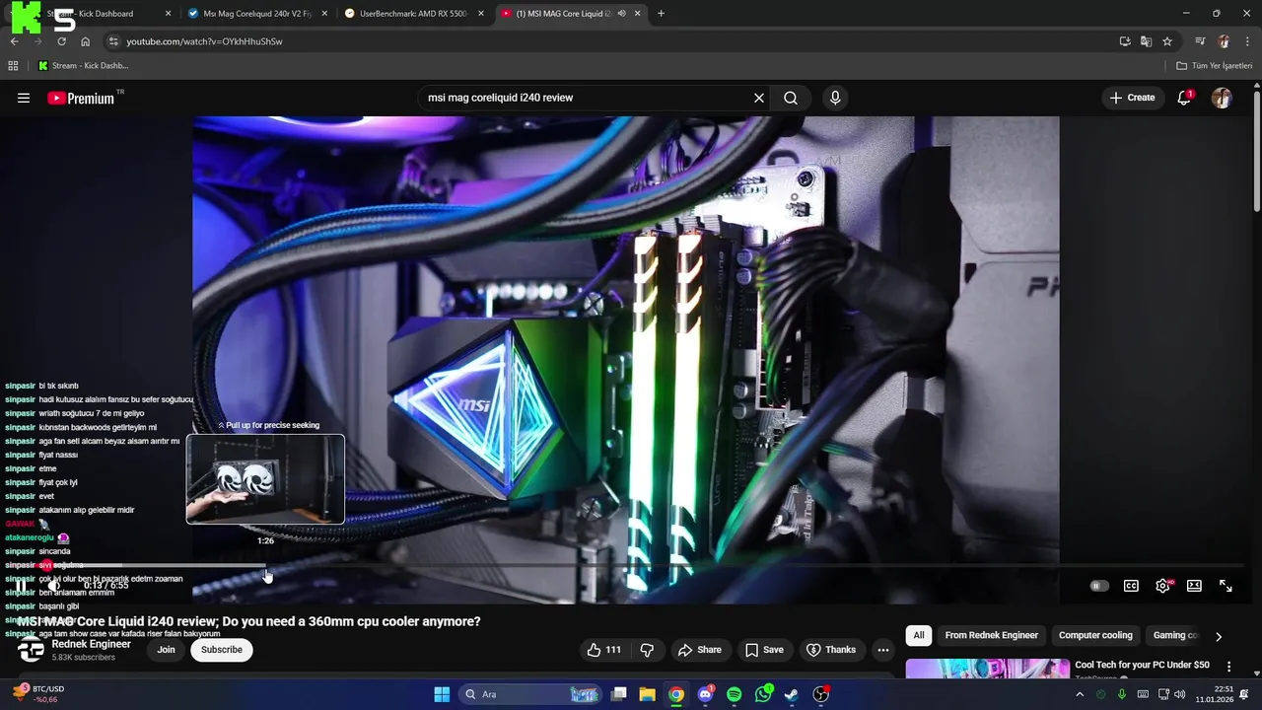1262x710 pixels.
Task: Open Discord from the taskbar
Action: (x=705, y=694)
